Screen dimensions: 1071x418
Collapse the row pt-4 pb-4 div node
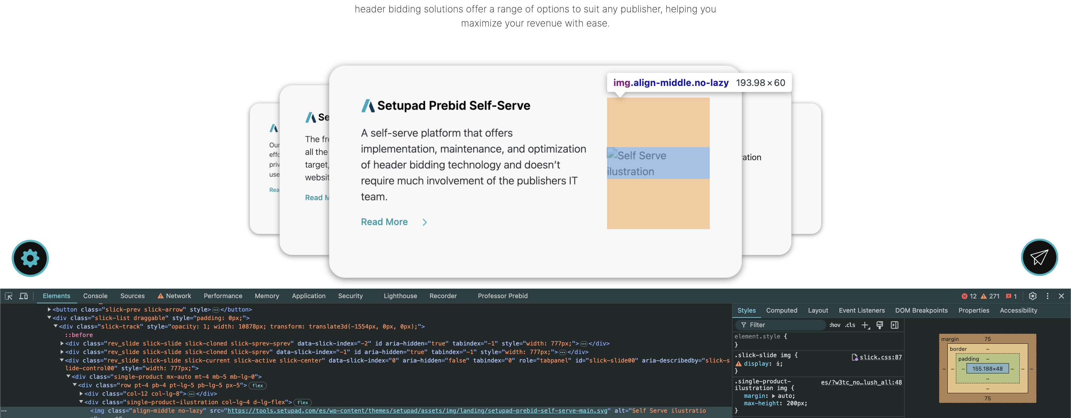[x=75, y=385]
